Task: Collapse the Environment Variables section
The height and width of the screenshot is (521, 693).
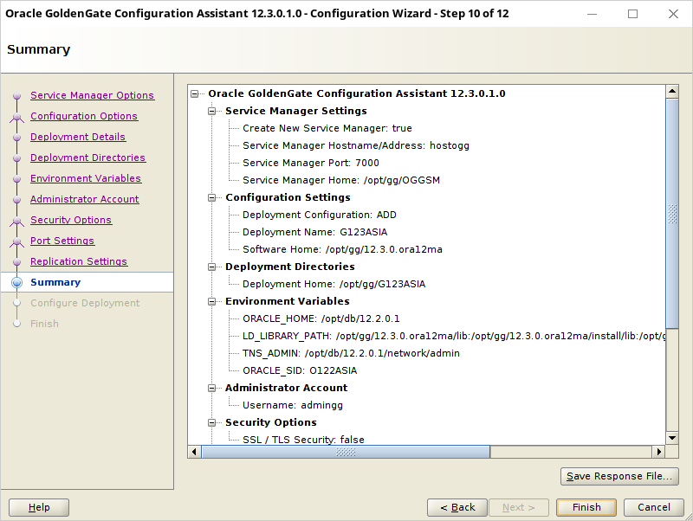Action: pos(212,301)
